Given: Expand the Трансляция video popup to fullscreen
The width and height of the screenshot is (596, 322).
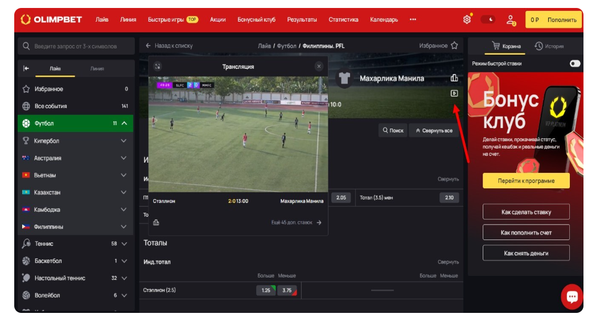Looking at the screenshot, I should click(x=158, y=67).
